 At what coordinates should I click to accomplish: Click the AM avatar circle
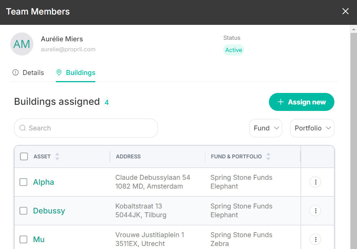tap(22, 44)
